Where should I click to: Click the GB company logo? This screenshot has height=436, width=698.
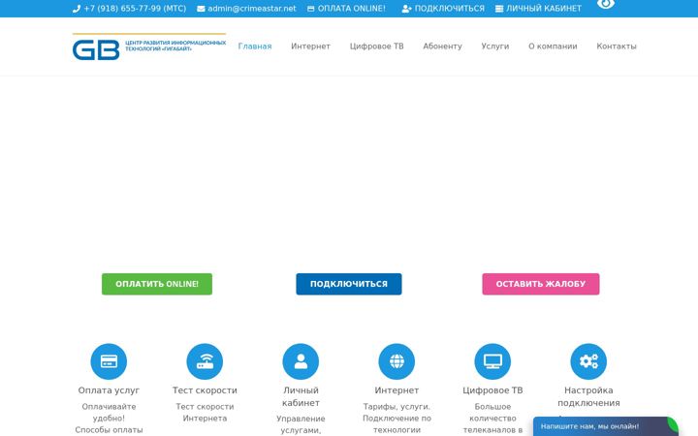pos(149,47)
